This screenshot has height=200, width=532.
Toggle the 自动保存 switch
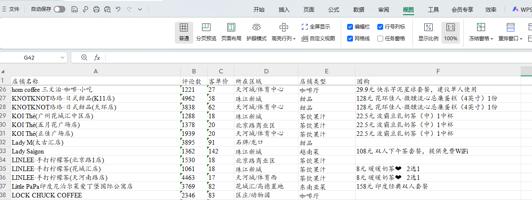click(59, 9)
